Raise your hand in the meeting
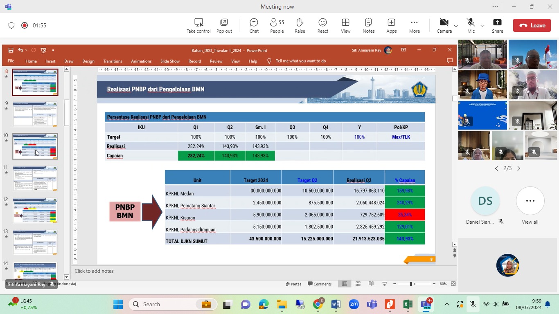Screen dimensions: 559x314 pyautogui.click(x=300, y=25)
